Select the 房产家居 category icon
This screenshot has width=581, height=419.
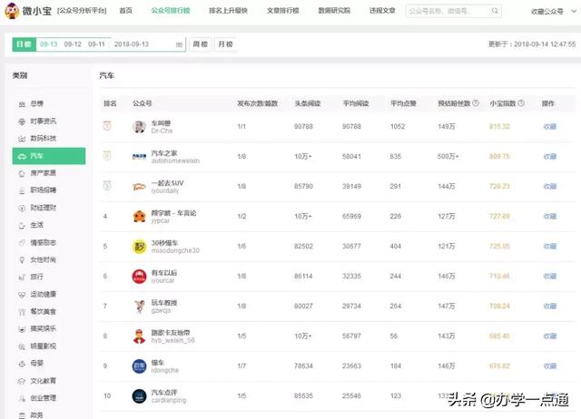coord(22,173)
